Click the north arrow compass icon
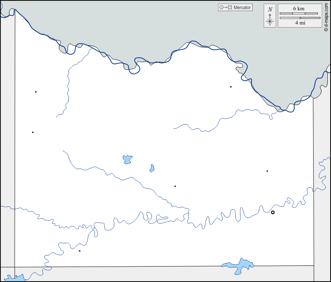This screenshot has height=282, width=331. 270,21
